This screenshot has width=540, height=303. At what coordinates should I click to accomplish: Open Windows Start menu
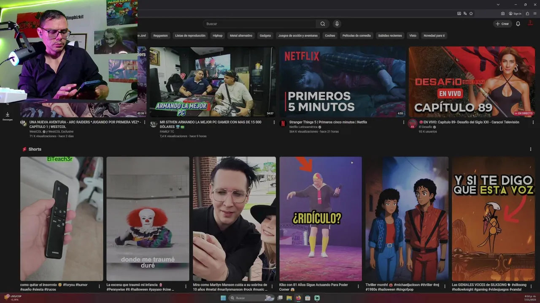[223, 298]
